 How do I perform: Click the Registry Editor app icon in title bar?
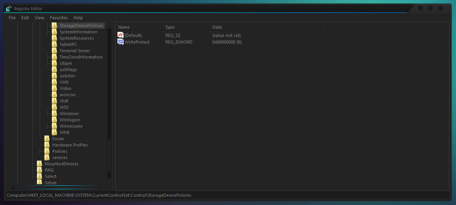coord(9,9)
